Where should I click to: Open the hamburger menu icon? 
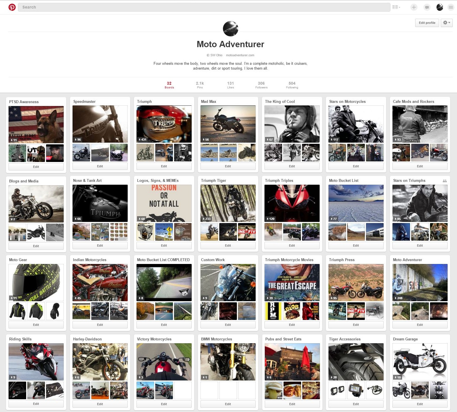click(451, 7)
